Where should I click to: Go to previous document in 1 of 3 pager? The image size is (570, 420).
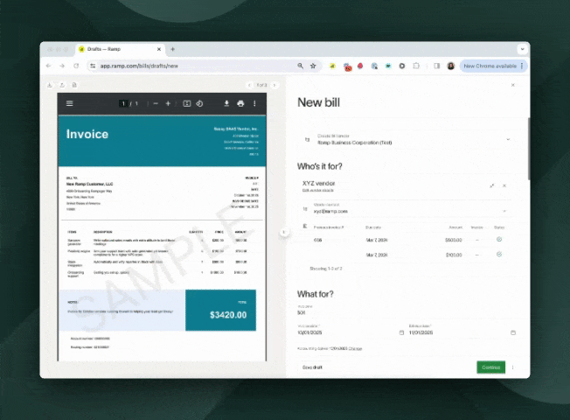pos(249,85)
